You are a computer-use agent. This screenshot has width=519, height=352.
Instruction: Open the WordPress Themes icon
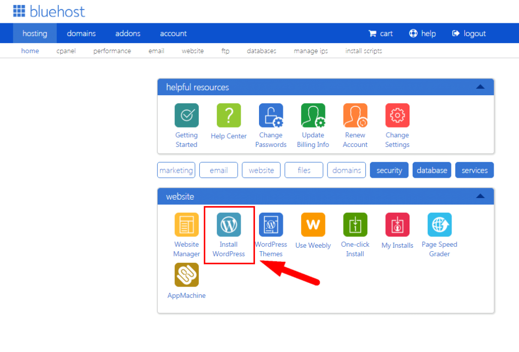point(271,225)
